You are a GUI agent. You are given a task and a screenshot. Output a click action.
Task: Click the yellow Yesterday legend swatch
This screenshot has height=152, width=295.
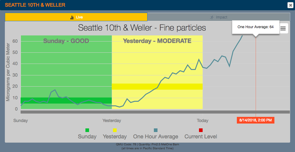click(115, 130)
